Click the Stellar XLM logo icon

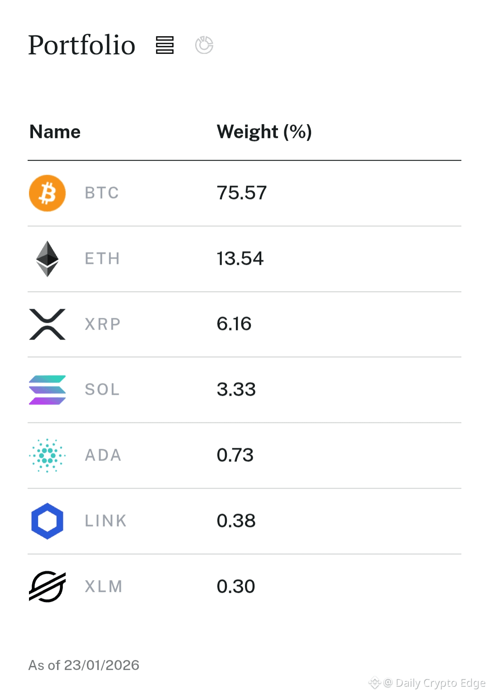pos(48,587)
